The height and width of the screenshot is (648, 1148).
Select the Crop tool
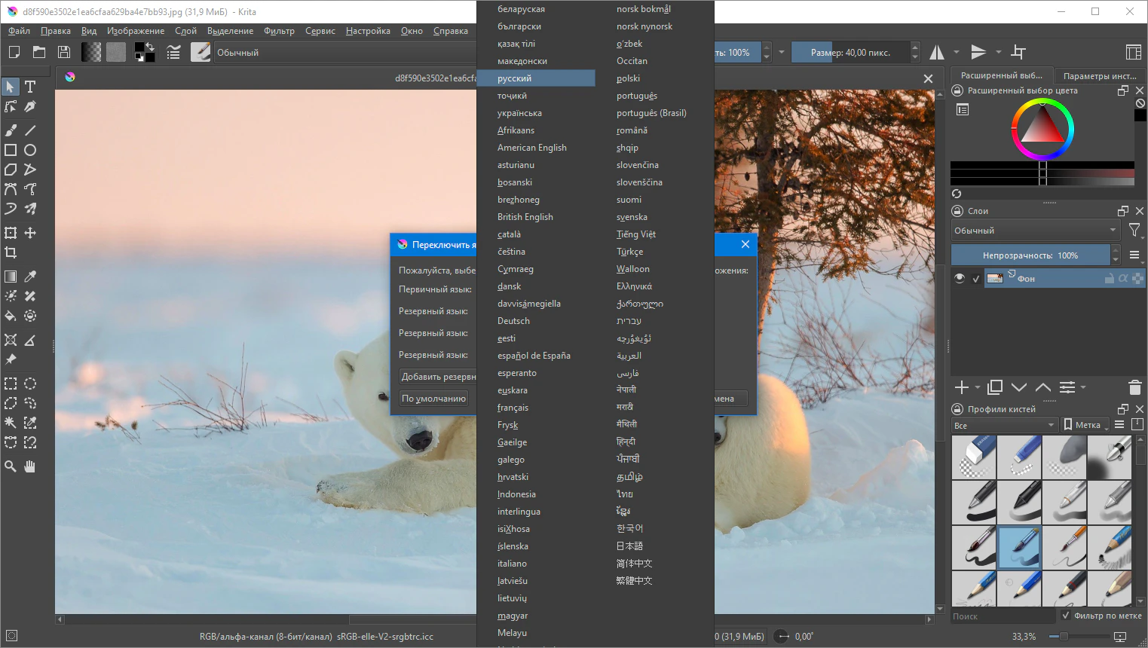coord(11,252)
